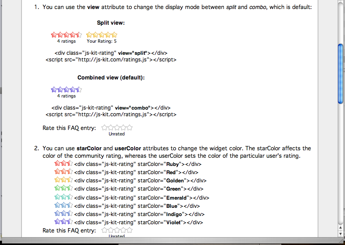Rate FAQ entry 1 with one star

104,128
